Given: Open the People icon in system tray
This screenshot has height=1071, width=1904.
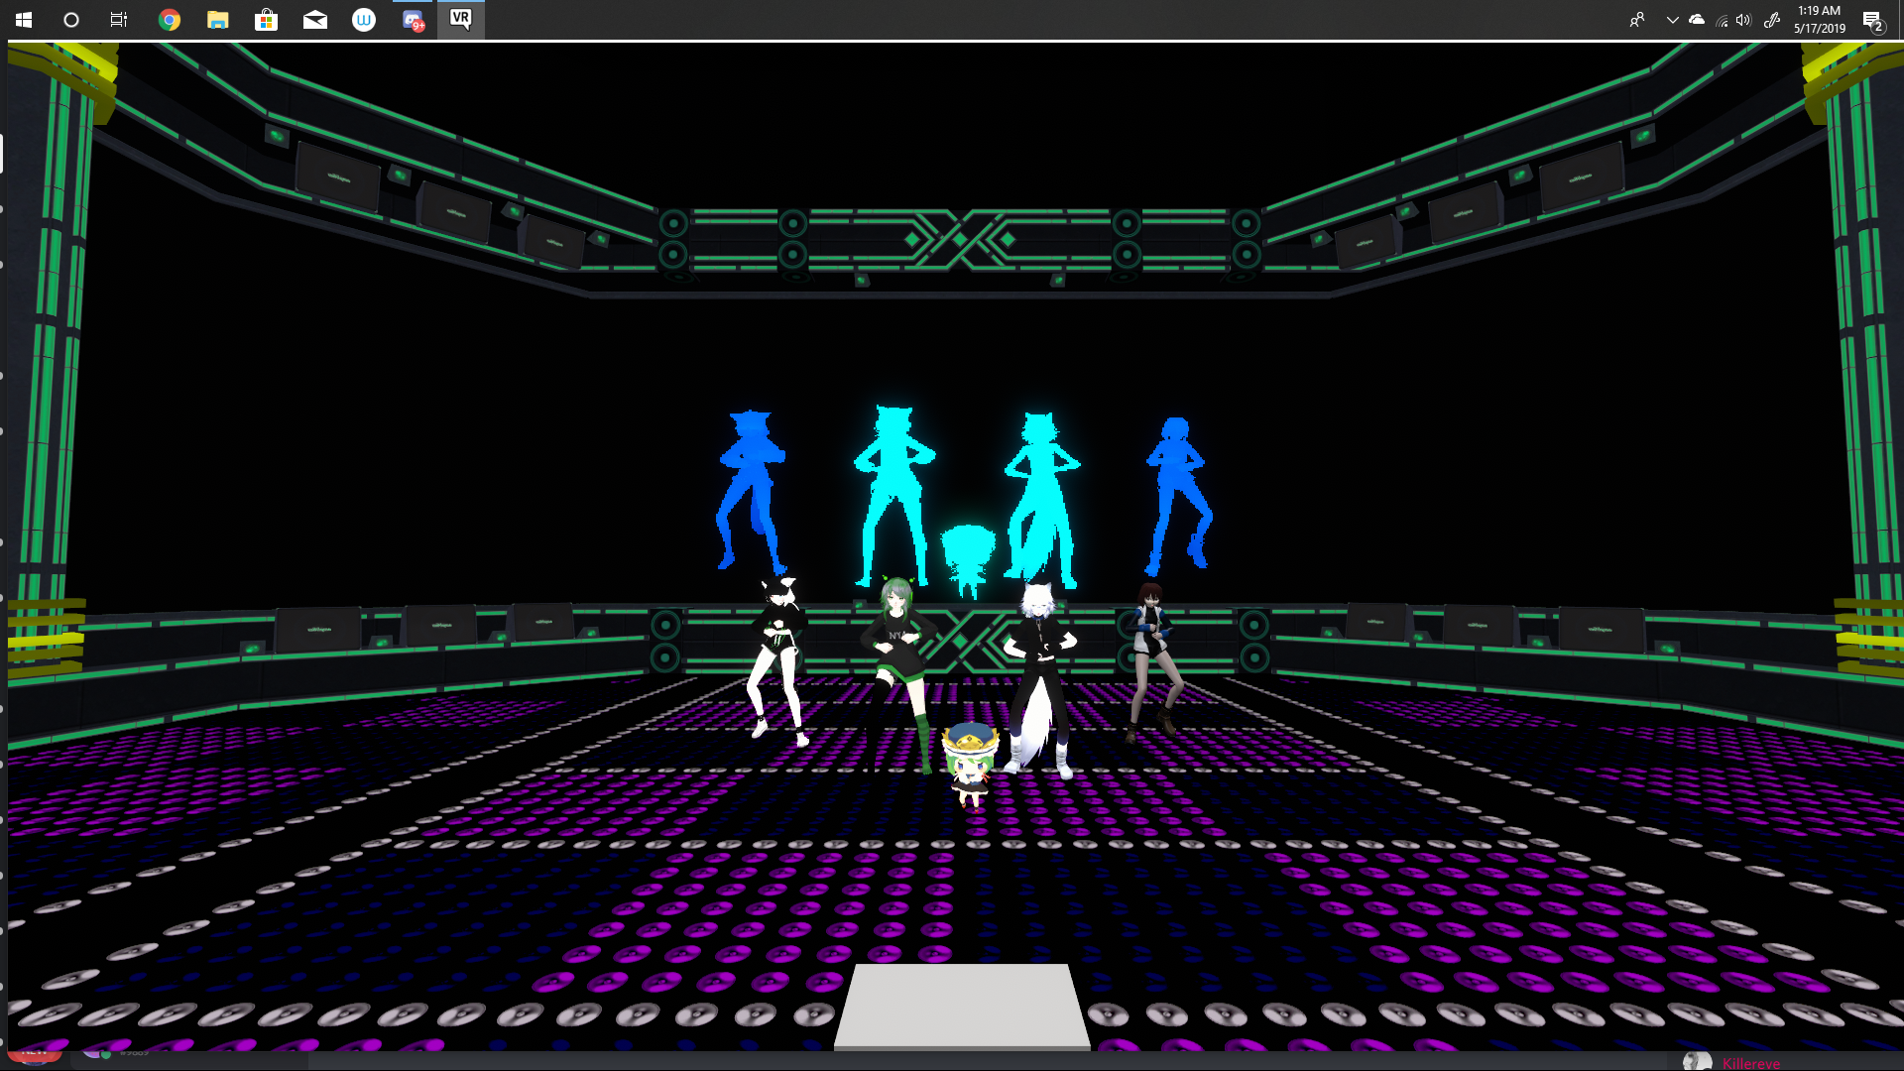Looking at the screenshot, I should pyautogui.click(x=1637, y=20).
